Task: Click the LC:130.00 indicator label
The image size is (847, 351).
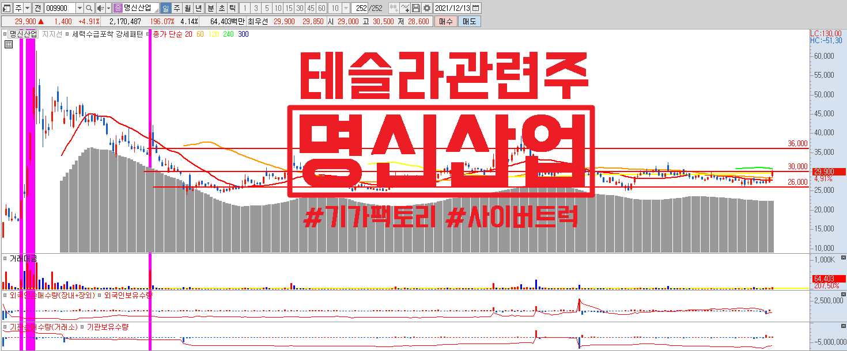Action: pos(826,34)
